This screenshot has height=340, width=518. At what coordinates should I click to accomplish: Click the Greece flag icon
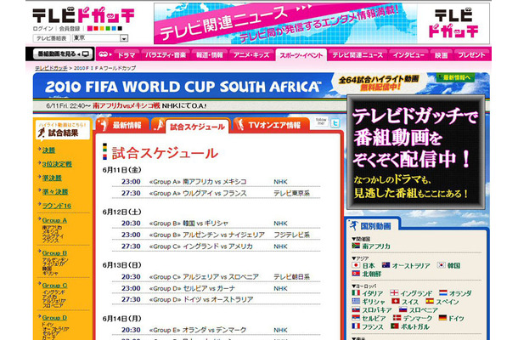(x=356, y=301)
